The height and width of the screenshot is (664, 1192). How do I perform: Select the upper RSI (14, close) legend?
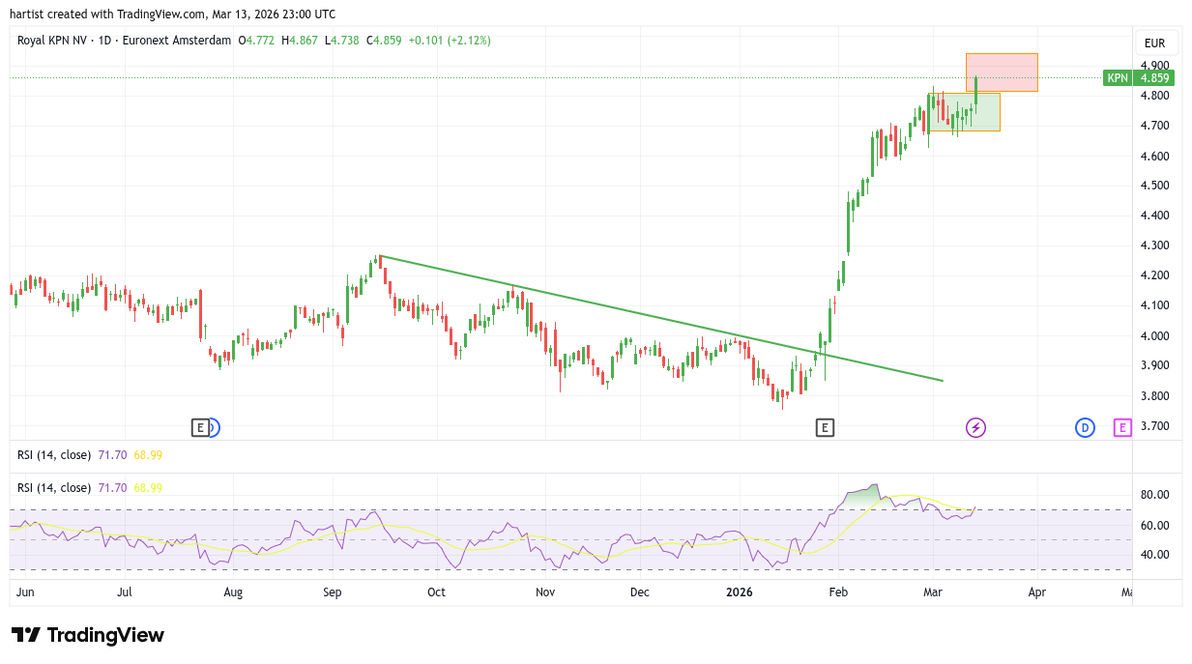(55, 455)
